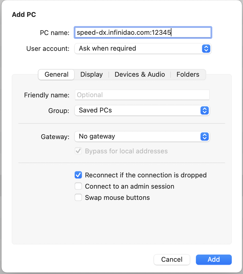Disable Reconnect if the connection is dropped
Image resolution: width=243 pixels, height=274 pixels.
tap(78, 175)
